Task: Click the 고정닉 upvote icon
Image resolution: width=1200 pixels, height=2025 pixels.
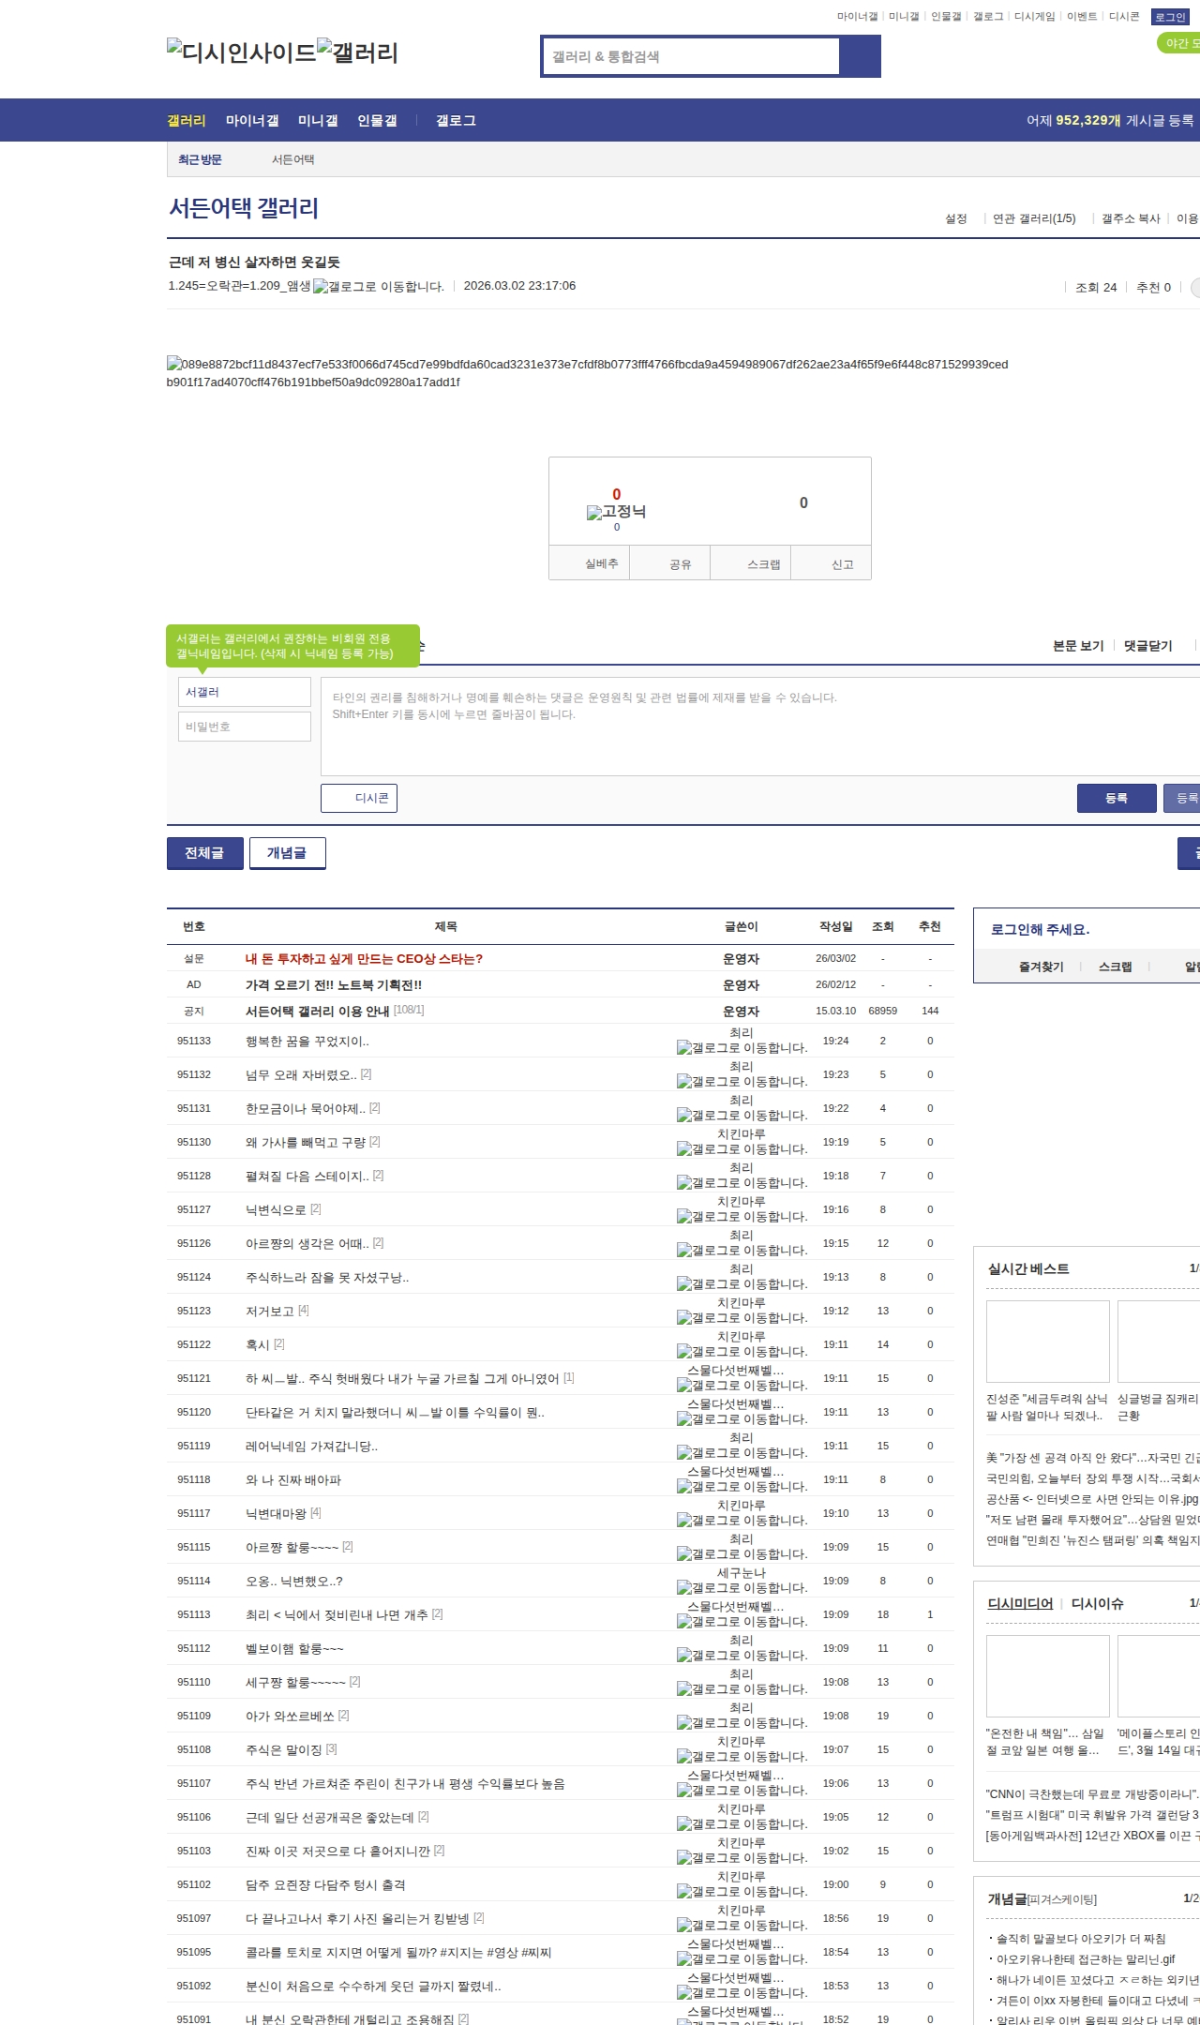Action: pyautogui.click(x=594, y=512)
